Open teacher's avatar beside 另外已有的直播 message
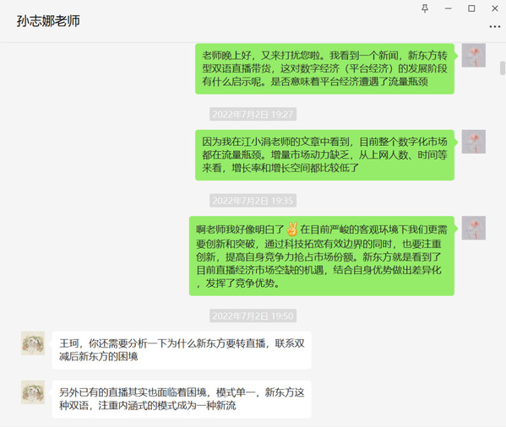506x427 pixels. click(33, 392)
